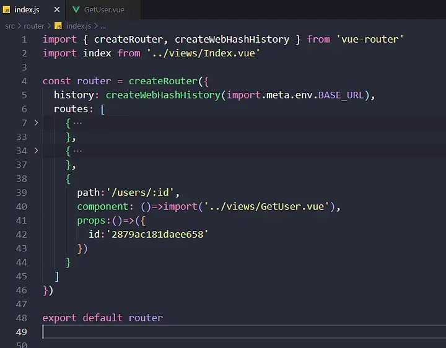The height and width of the screenshot is (348, 446).
Task: Click createRouter call on line 4
Action: pyautogui.click(x=163, y=81)
